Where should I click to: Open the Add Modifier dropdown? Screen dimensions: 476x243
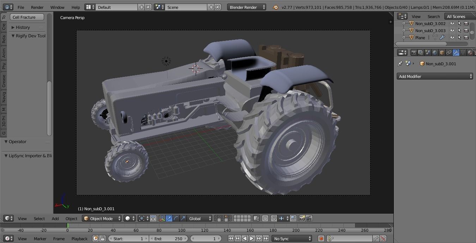click(x=435, y=76)
